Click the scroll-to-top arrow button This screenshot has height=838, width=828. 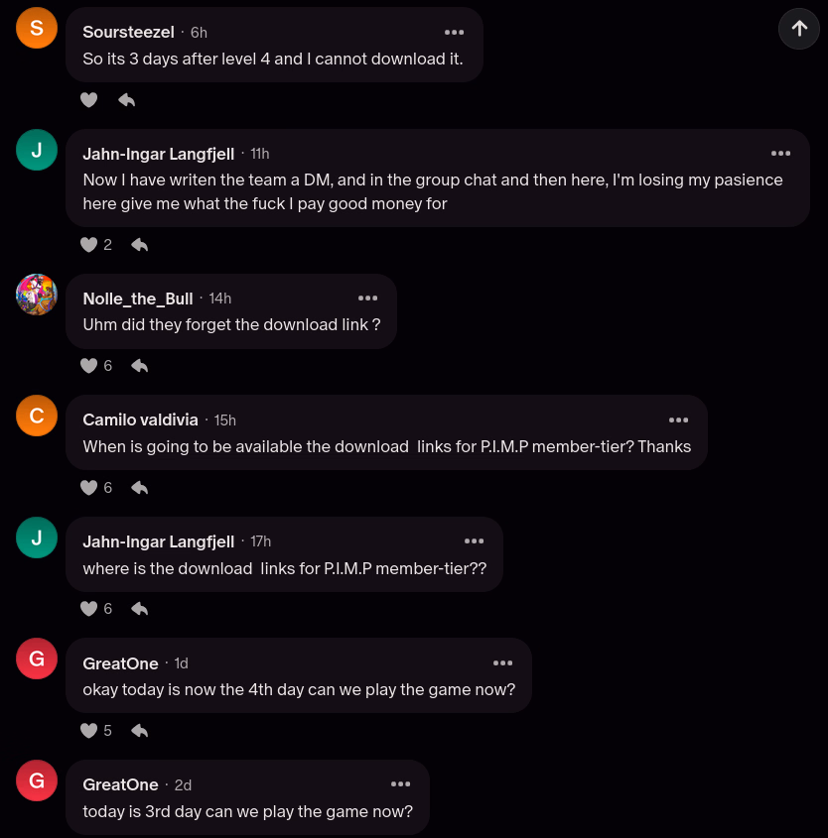click(x=799, y=29)
